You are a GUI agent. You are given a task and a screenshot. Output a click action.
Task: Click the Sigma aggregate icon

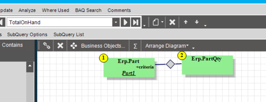(x=135, y=46)
